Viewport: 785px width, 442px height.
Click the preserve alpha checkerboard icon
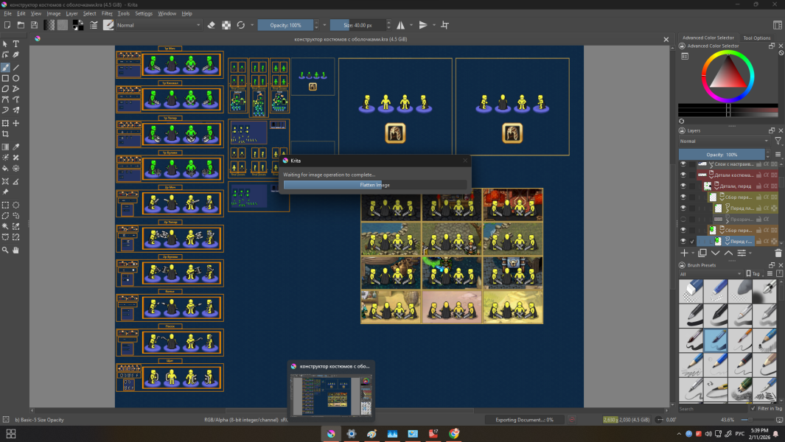pos(226,25)
